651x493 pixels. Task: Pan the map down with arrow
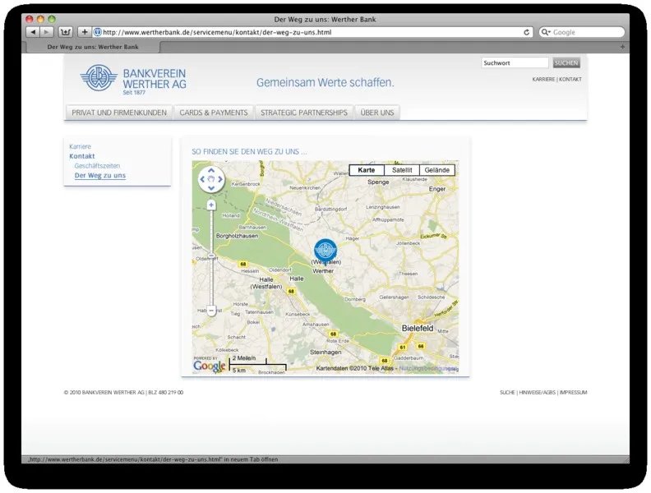click(x=211, y=188)
